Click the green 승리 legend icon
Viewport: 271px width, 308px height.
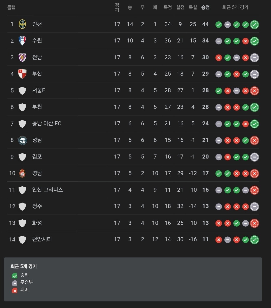coord(15,276)
